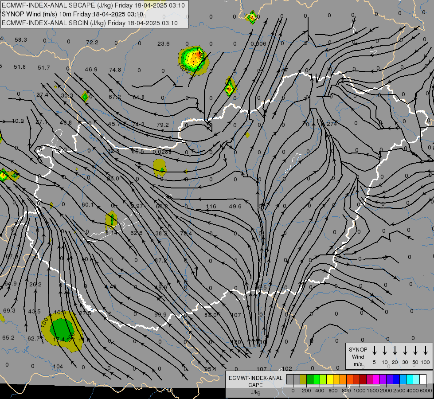Screen dimensions: 434x399
Task: Click the SBCIN title line at top
Action: [x=90, y=23]
